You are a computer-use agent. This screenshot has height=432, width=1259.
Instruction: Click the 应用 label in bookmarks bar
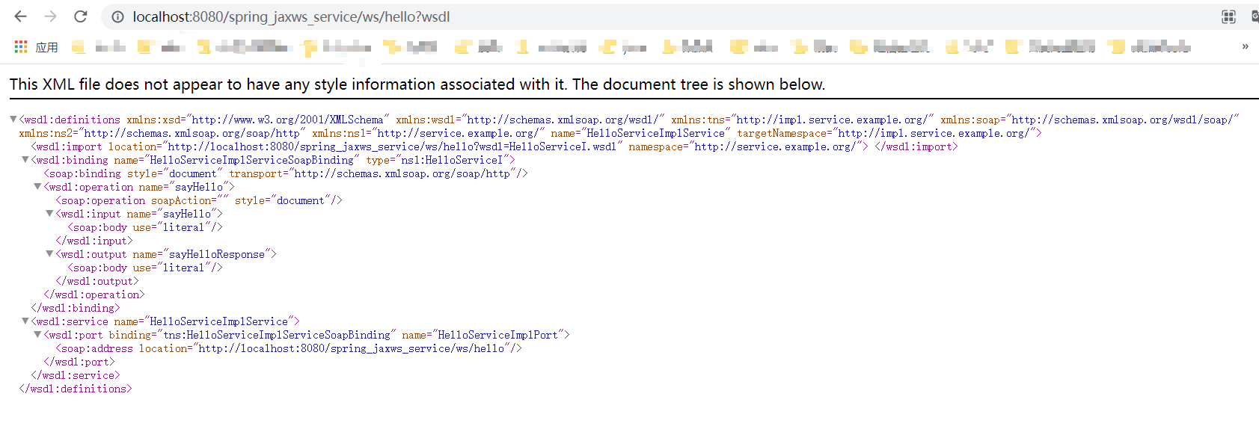[x=46, y=47]
